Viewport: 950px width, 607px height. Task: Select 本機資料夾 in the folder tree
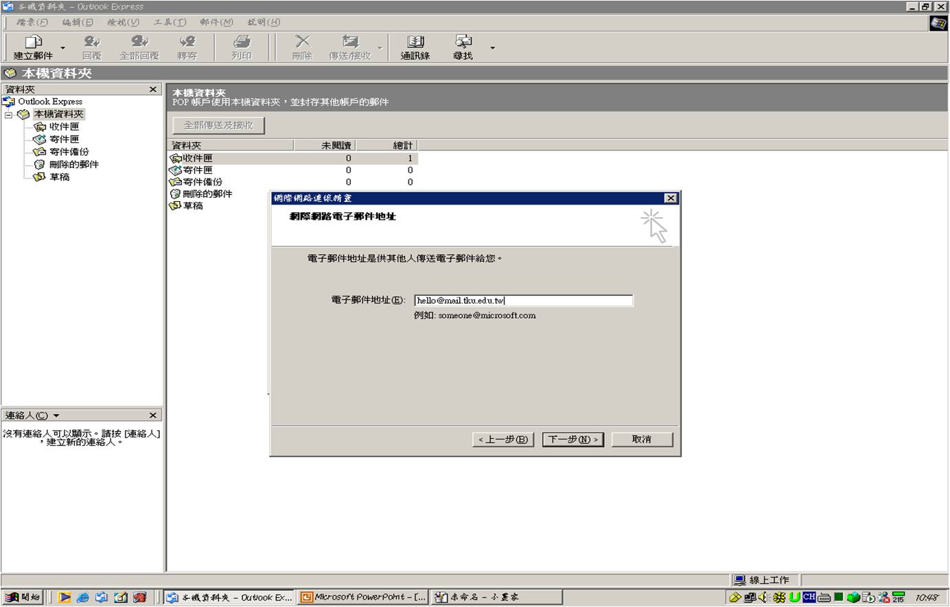58,114
